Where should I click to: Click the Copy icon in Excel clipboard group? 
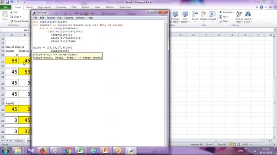click(x=12, y=17)
